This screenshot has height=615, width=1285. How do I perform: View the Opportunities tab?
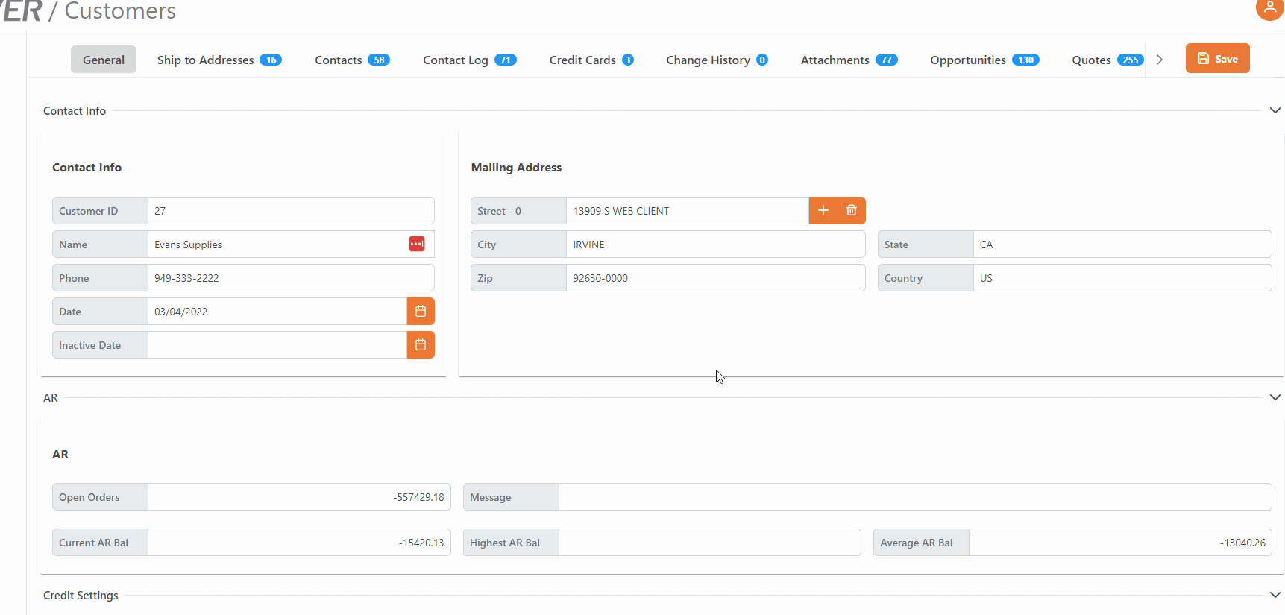984,60
